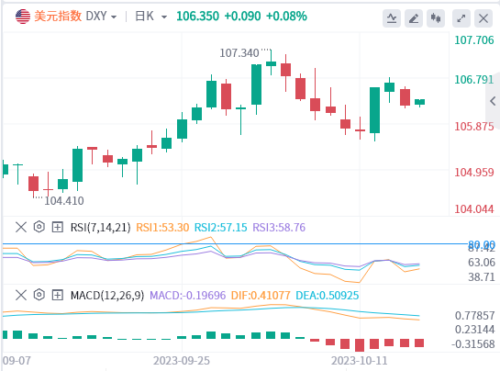Image resolution: width=500 pixels, height=371 pixels.
Task: Open MACD indicator settings
Action: [39, 295]
